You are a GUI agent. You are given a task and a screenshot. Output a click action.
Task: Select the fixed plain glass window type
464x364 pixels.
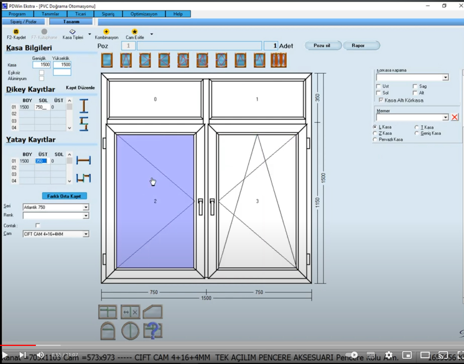click(107, 60)
